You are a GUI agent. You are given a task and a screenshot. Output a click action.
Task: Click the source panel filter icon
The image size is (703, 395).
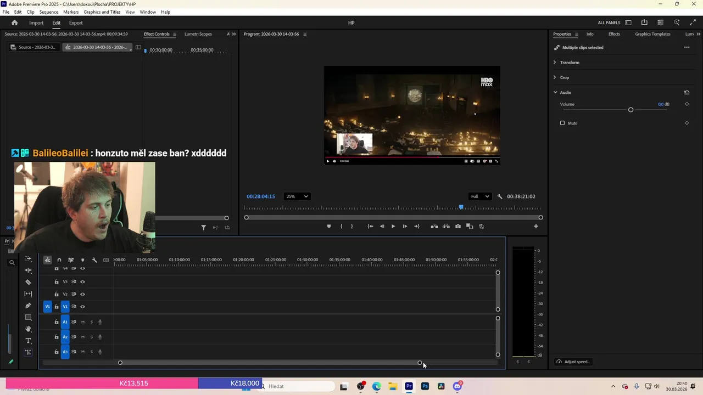(203, 228)
